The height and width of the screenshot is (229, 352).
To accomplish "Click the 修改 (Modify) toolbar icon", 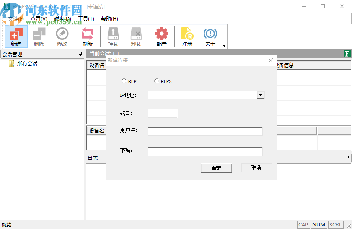I will pyautogui.click(x=62, y=36).
